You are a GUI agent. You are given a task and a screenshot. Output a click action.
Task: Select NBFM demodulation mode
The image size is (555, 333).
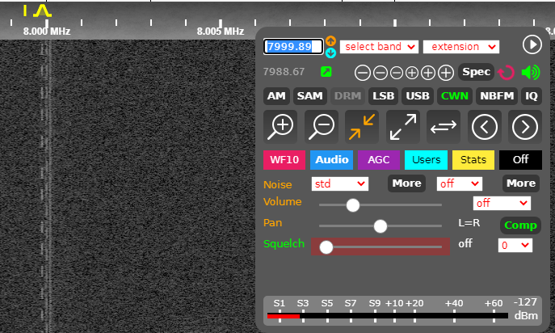[x=497, y=96]
